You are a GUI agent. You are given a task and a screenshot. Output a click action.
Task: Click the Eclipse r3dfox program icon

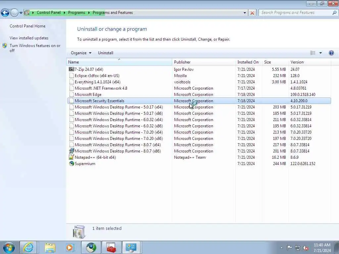pos(72,76)
